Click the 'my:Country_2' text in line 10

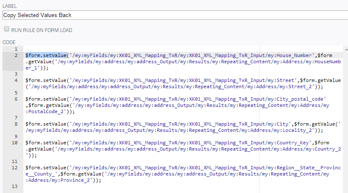click(x=323, y=149)
